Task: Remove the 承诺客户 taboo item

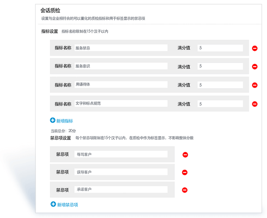Action: [x=185, y=190]
